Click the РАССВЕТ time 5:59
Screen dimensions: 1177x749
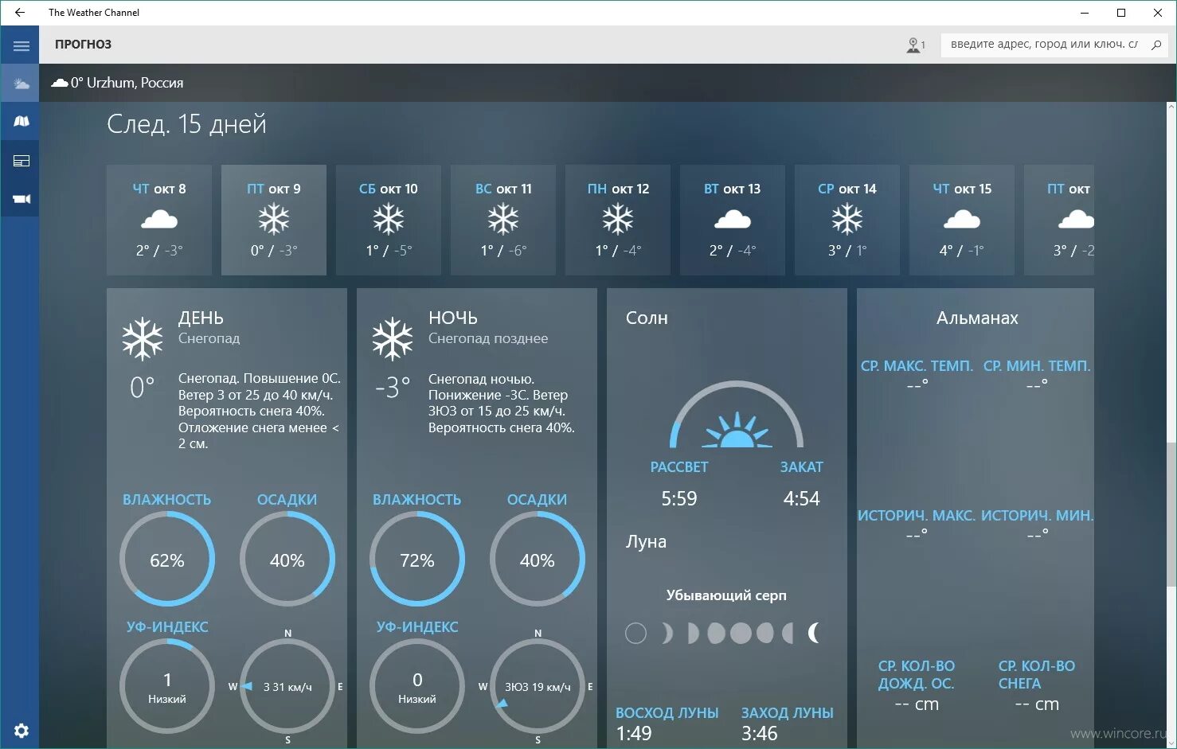coord(678,499)
